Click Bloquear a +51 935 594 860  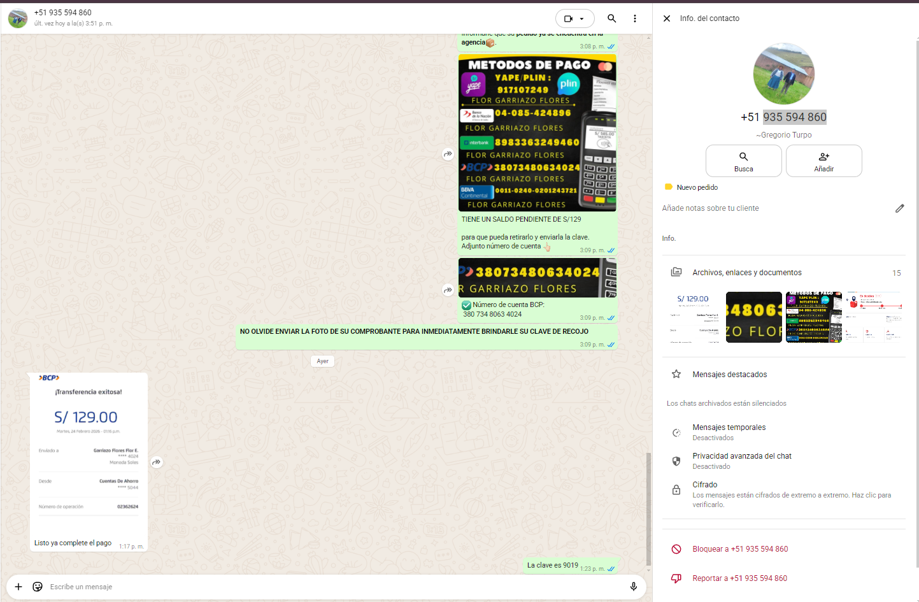coord(739,549)
